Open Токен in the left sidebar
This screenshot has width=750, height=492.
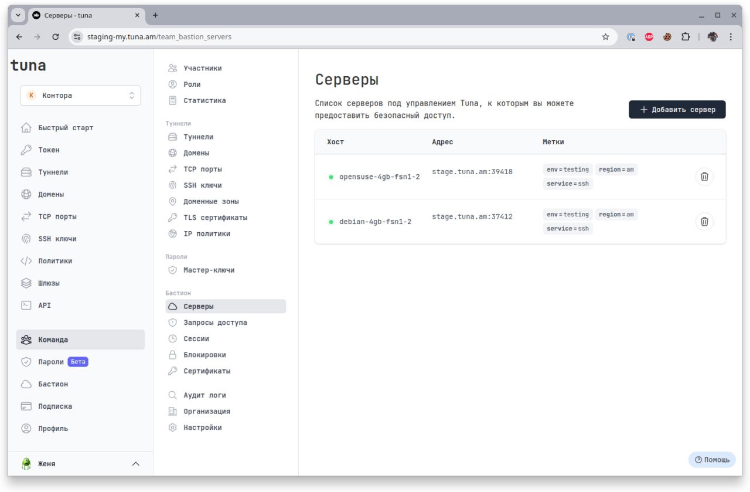coord(80,150)
